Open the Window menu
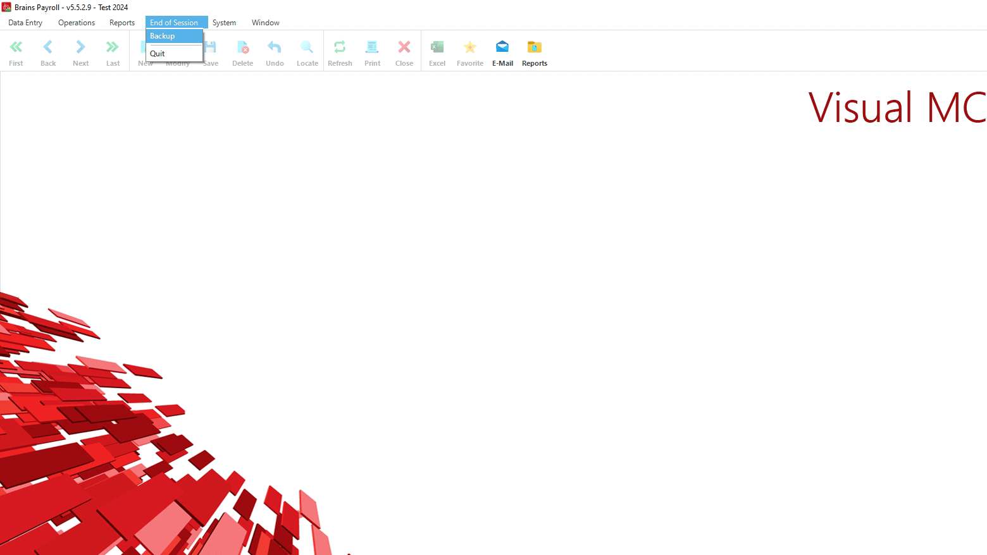987x555 pixels. pos(266,23)
